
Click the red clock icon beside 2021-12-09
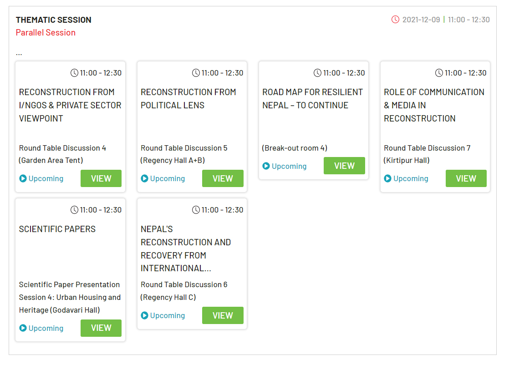395,20
